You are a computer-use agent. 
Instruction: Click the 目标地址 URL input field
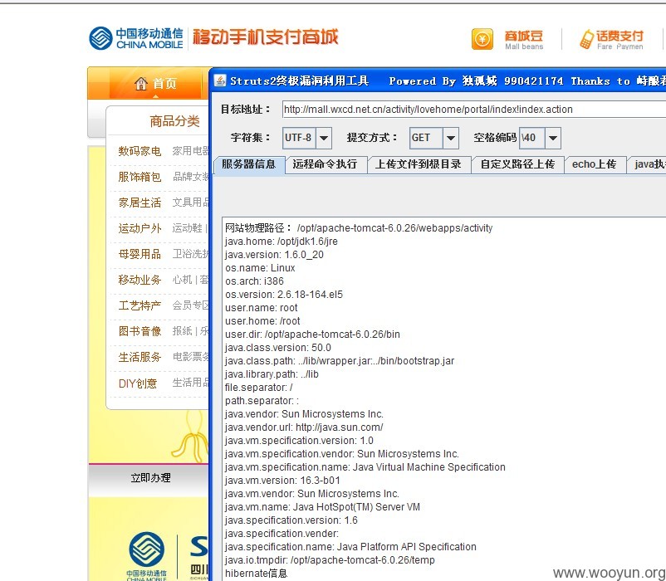(473, 110)
